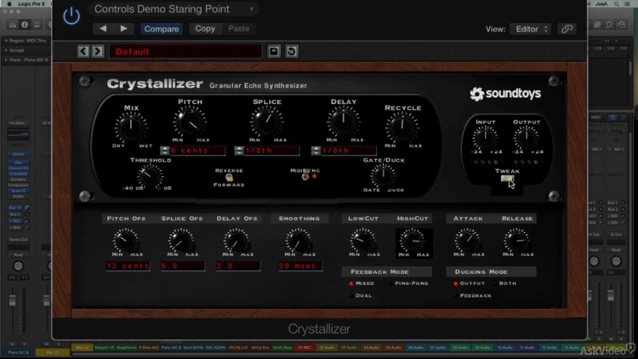The image size is (638, 359).
Task: Click the Delay Ofs knob
Action: click(236, 240)
